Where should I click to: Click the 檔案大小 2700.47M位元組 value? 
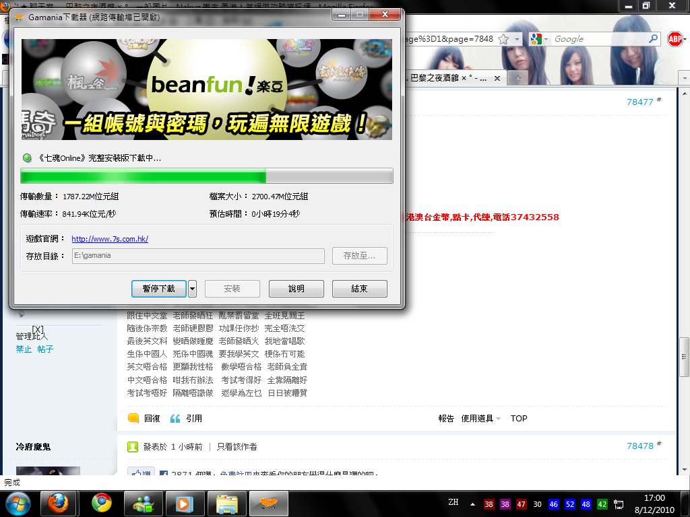(x=280, y=197)
